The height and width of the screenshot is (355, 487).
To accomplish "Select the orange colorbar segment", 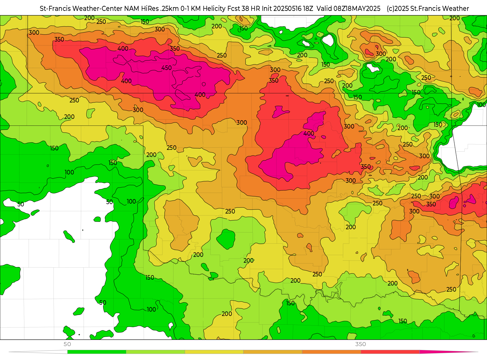I will pos(331,352).
